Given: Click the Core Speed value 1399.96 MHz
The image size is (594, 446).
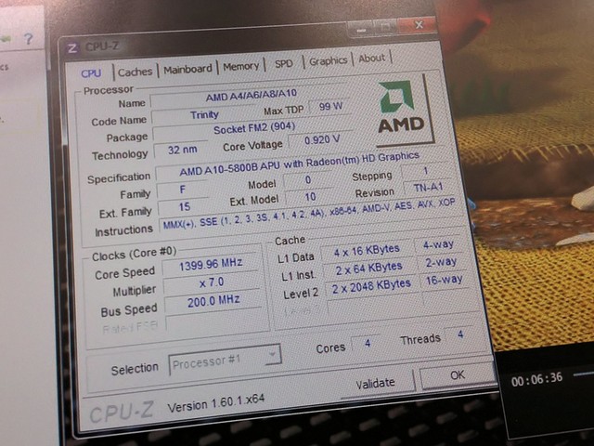Looking at the screenshot, I should coord(211,264).
